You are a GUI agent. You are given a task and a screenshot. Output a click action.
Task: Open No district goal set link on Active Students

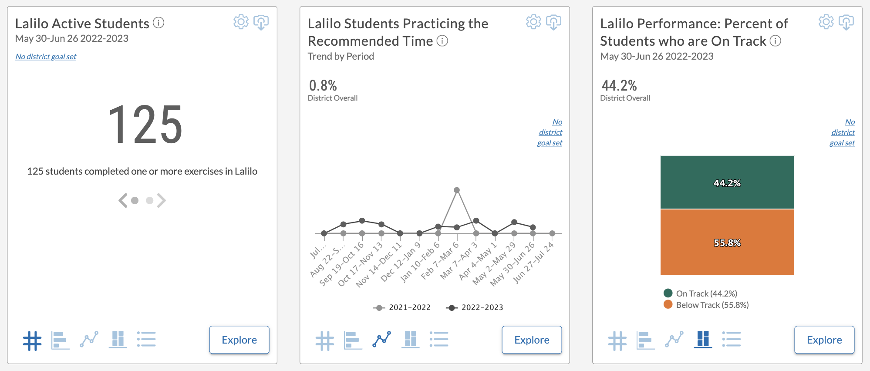(45, 56)
